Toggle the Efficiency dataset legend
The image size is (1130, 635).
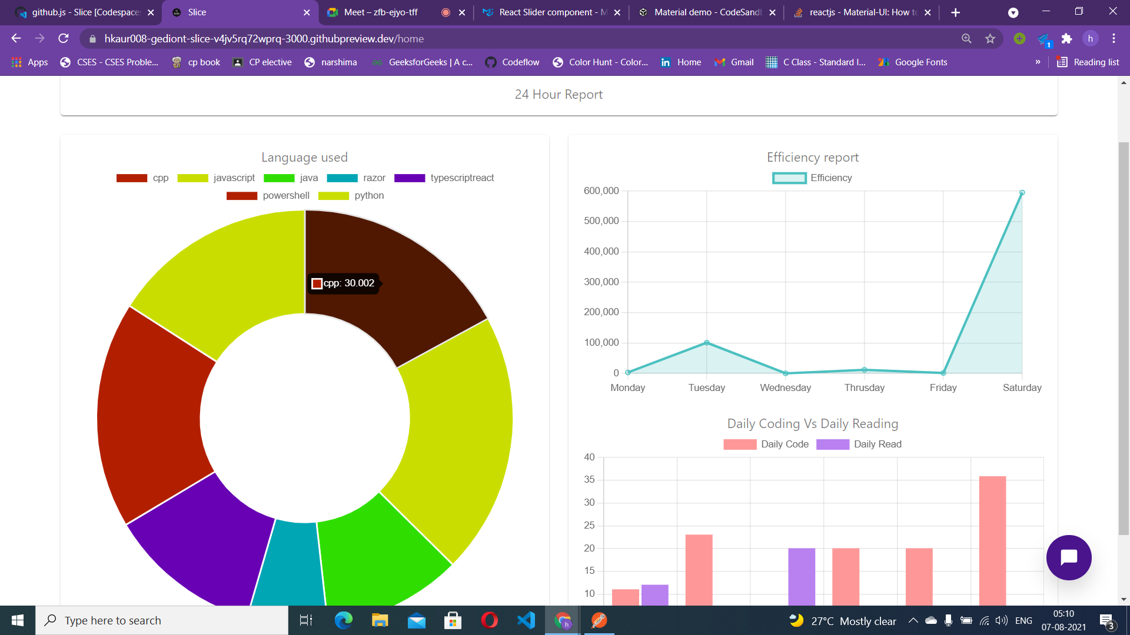click(x=812, y=178)
